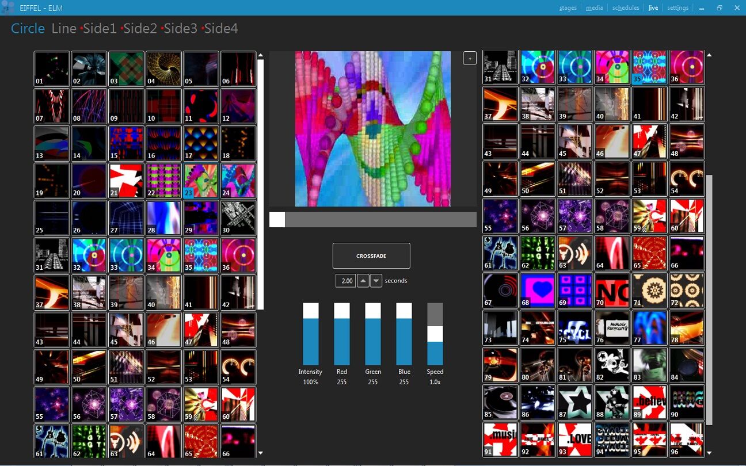Select media thumbnail 17 in left grid

point(201,144)
